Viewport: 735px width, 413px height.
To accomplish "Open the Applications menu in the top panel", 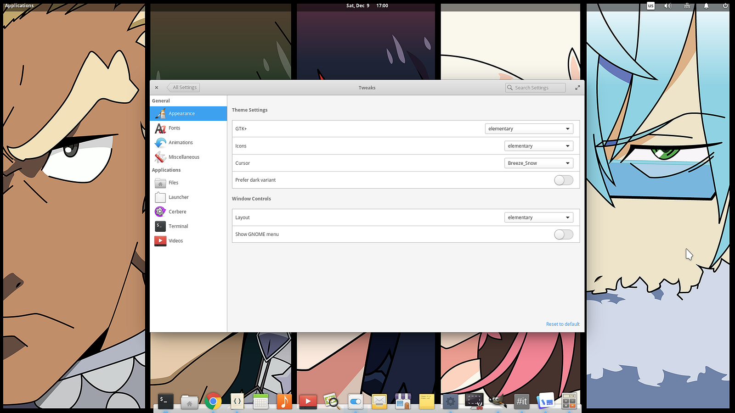I will (x=19, y=6).
